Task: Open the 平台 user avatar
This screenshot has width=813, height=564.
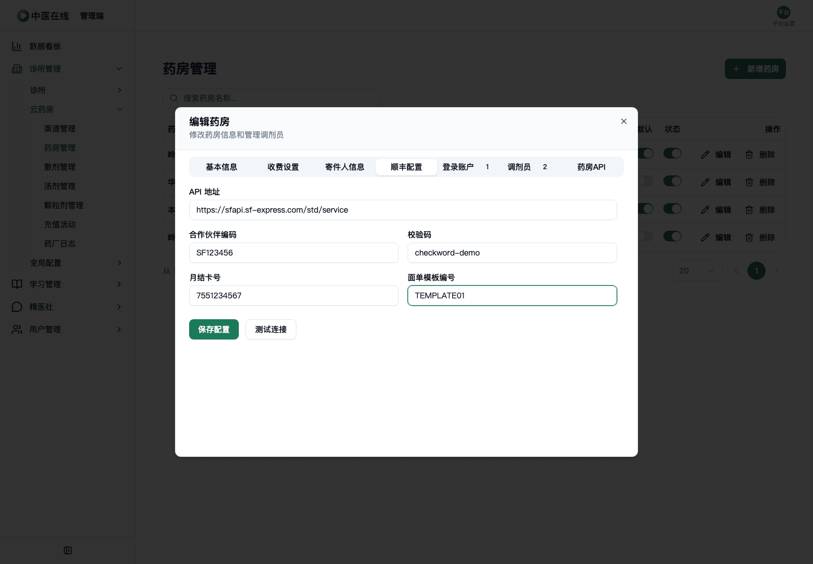Action: (784, 12)
